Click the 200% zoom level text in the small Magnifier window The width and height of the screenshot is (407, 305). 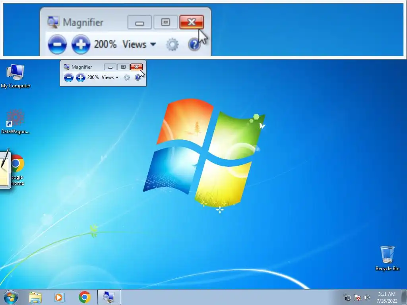[93, 77]
